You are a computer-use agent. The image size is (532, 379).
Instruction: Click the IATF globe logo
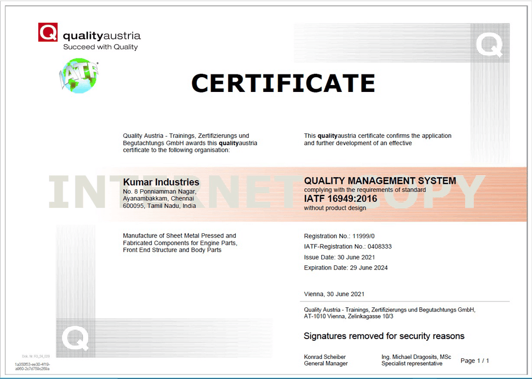pos(79,75)
